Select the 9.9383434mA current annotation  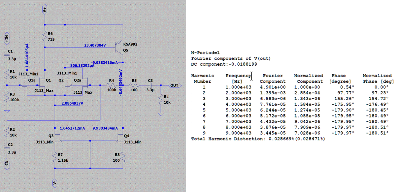105,128
